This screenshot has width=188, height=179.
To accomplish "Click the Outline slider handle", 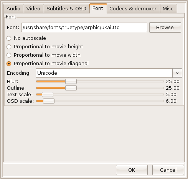I will [x=71, y=88].
